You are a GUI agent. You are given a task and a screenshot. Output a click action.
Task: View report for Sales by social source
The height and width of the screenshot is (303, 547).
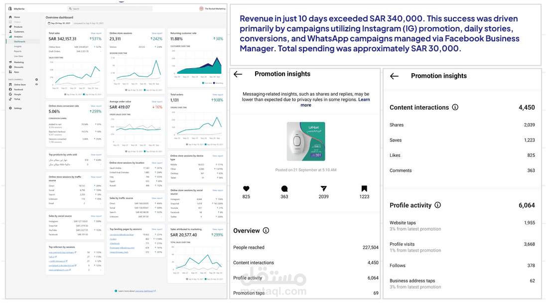96,216
